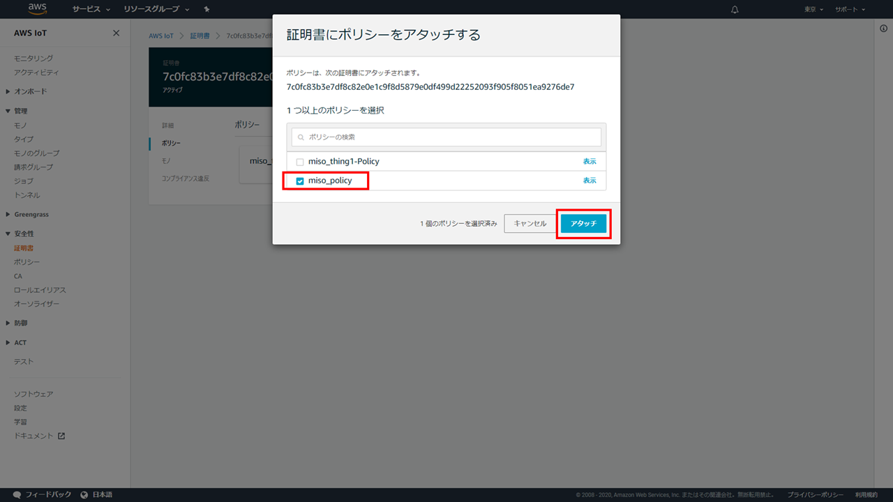This screenshot has width=893, height=502.
Task: Click the アタッチ button
Action: [x=583, y=223]
